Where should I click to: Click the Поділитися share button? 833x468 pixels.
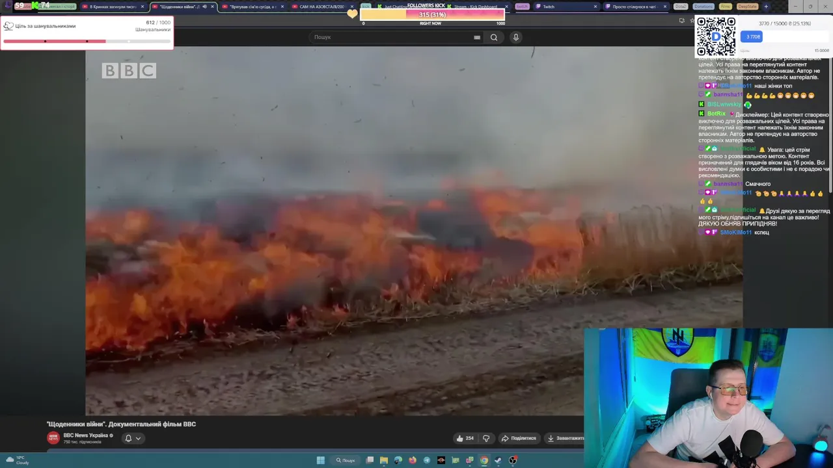point(519,438)
